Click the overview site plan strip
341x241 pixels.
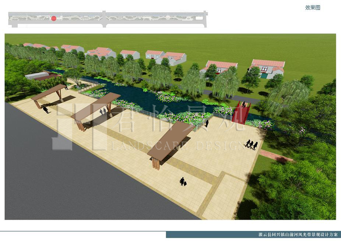(108, 19)
